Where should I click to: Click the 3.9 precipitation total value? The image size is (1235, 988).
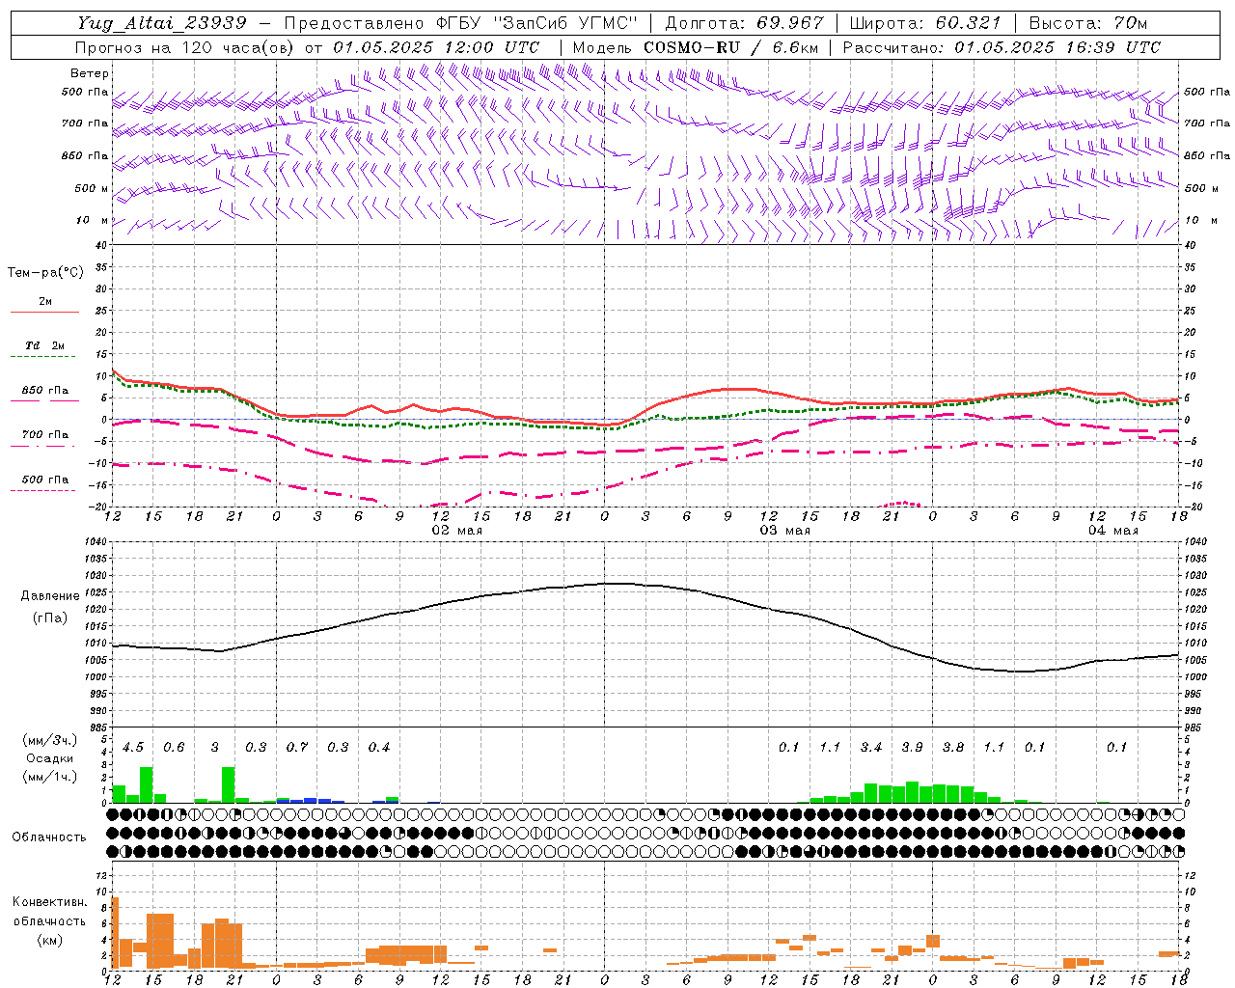click(x=912, y=748)
